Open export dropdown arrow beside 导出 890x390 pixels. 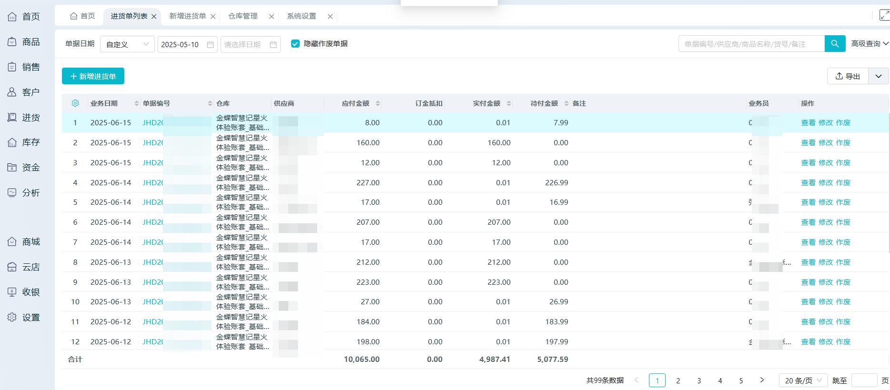pyautogui.click(x=879, y=76)
